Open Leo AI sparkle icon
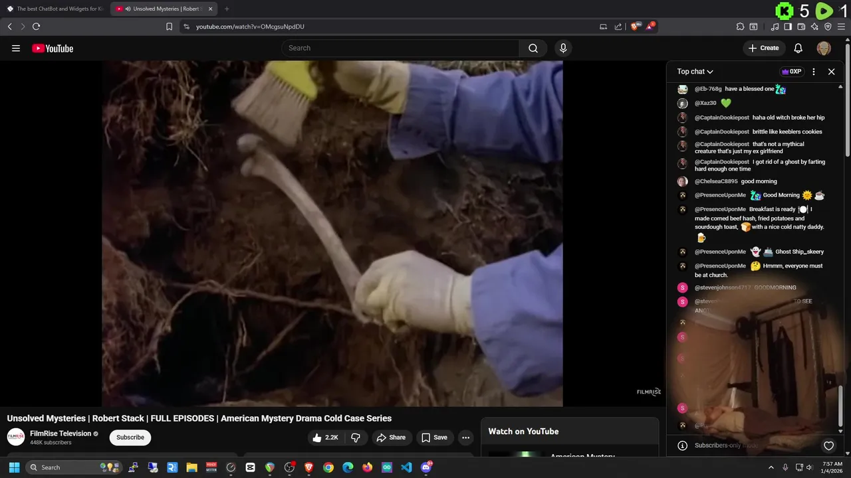Image resolution: width=851 pixels, height=478 pixels. (x=814, y=27)
